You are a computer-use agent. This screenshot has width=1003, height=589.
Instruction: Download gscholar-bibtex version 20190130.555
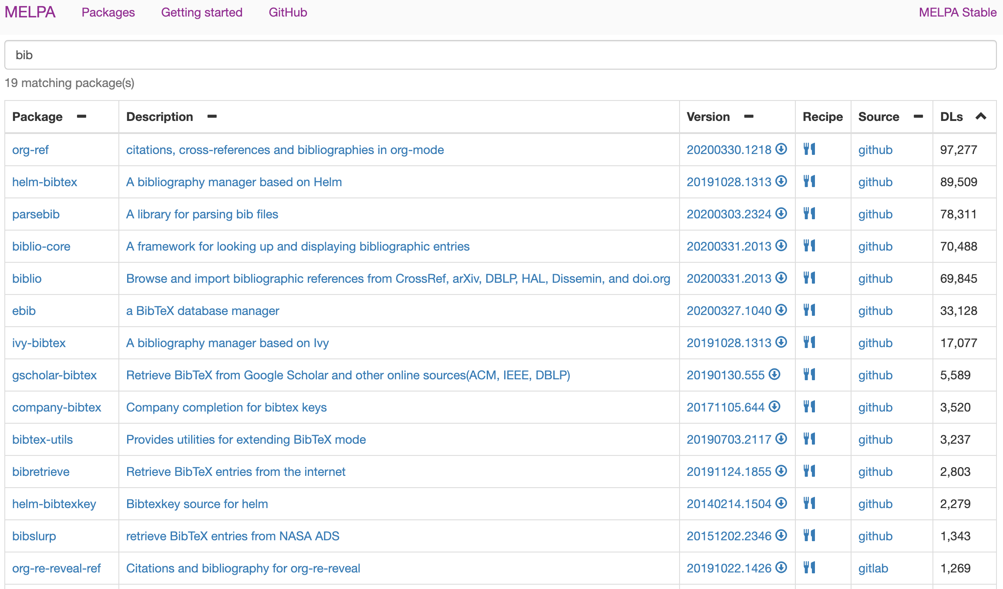[733, 375]
